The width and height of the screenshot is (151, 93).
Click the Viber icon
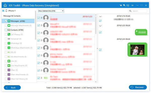[x=9, y=70]
